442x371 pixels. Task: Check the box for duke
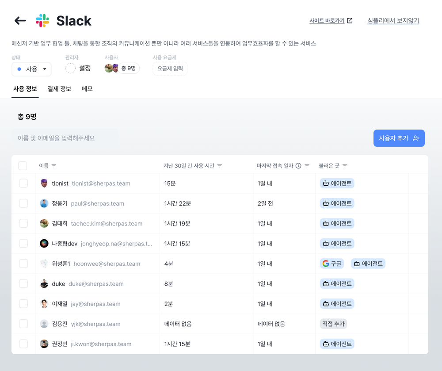tap(23, 283)
